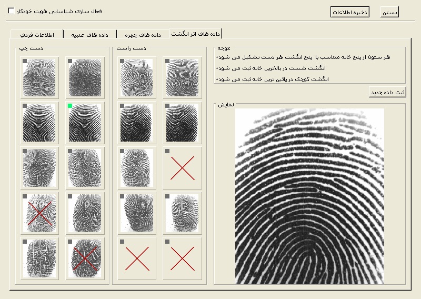Viewport: 421px width, 299px height.
Task: Switch to the "اطلاعات فردی" tab
Action: 37,35
